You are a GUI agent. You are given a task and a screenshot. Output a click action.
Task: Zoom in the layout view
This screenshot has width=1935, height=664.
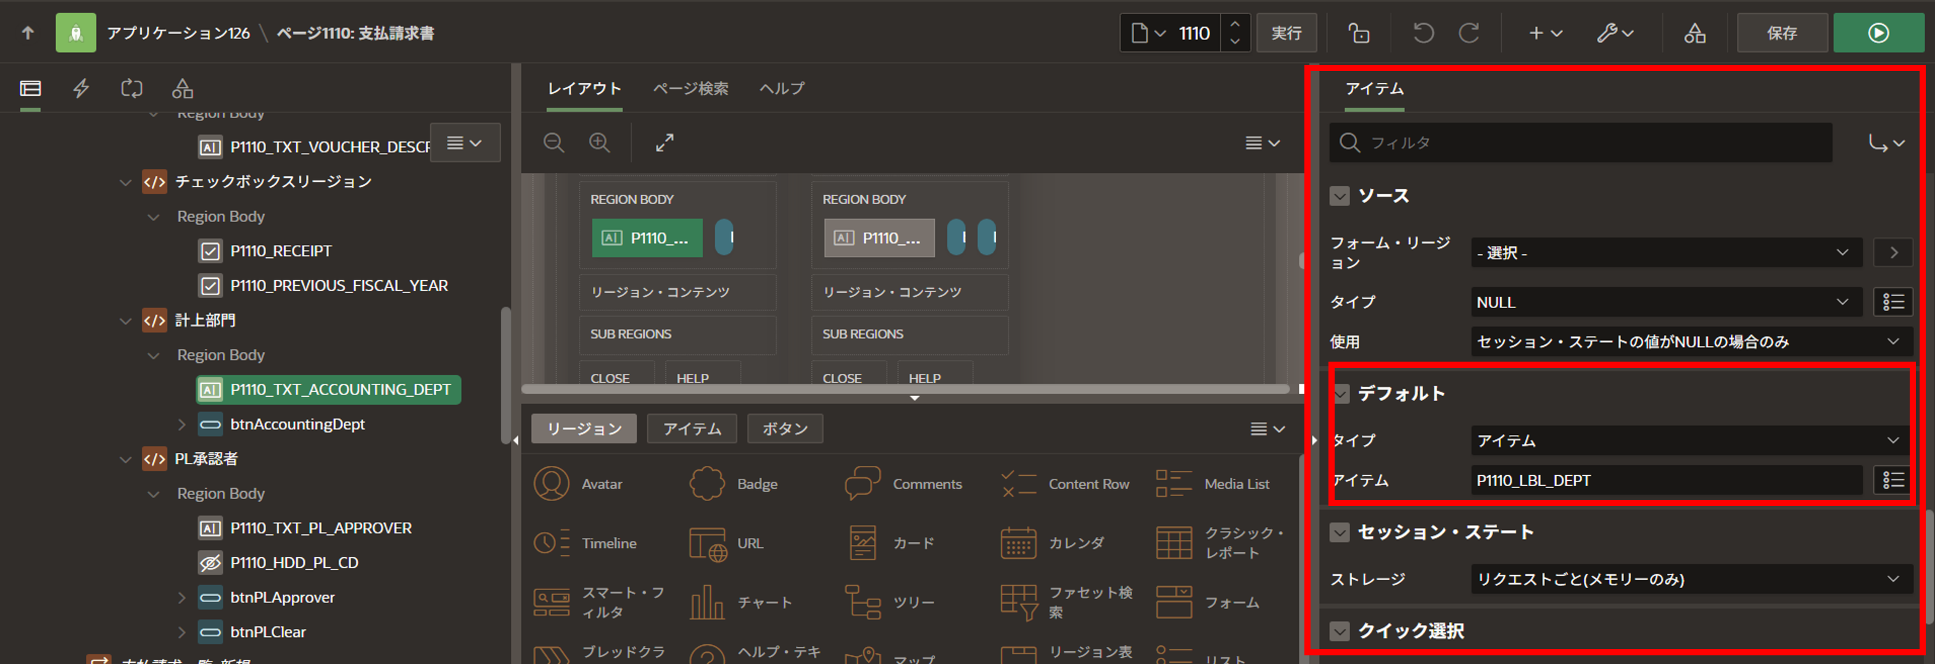[599, 143]
